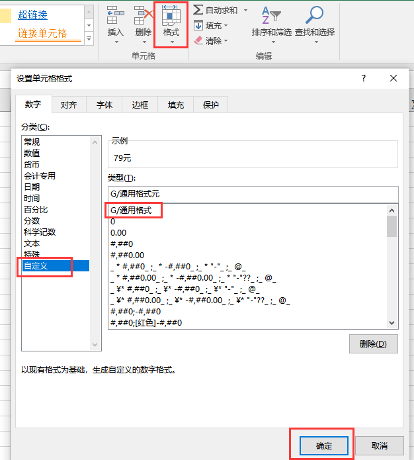The width and height of the screenshot is (414, 460).
Task: Open the 插入 dropdown arrow
Action: point(116,42)
